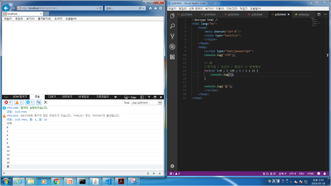Screen dimensions: 331x186
Task: Open VS Code Source Control view
Action: click(172, 36)
